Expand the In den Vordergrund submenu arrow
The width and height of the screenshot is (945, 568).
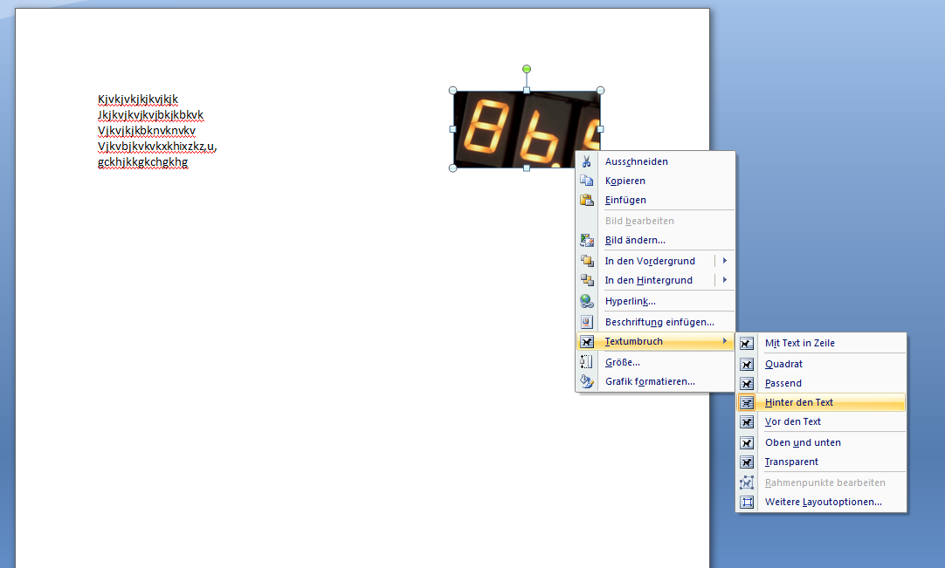click(724, 261)
